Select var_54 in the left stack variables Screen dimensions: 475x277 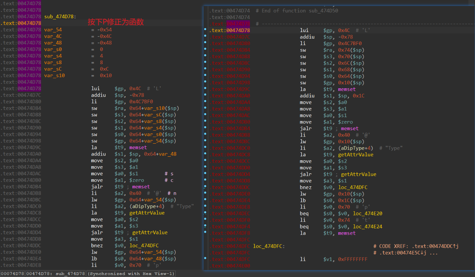pos(53,30)
